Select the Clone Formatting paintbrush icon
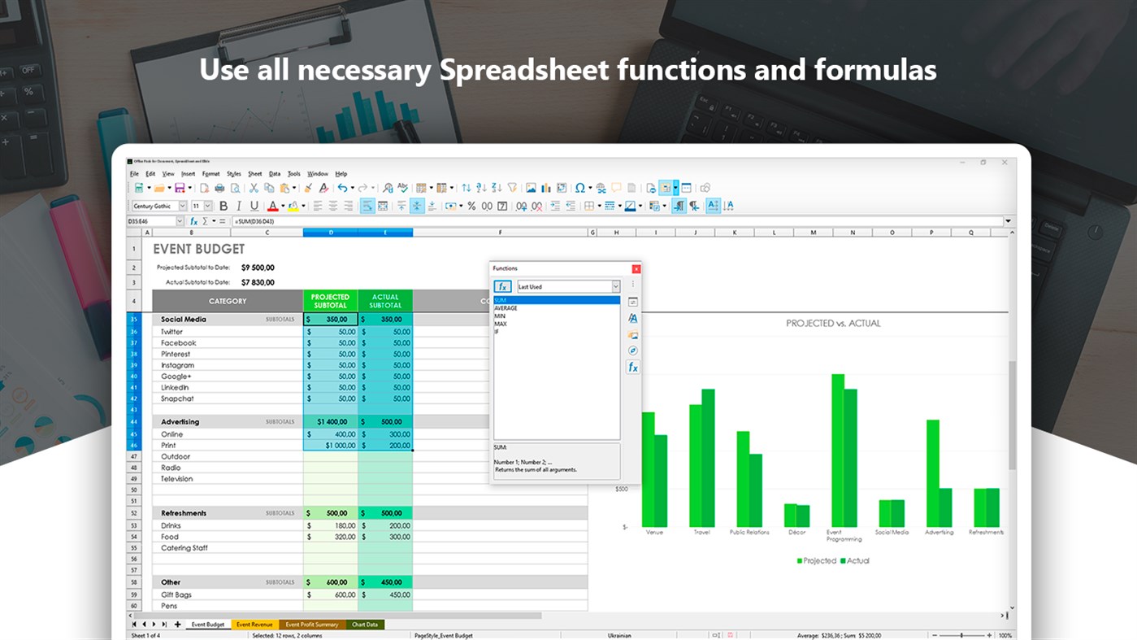 click(x=307, y=188)
